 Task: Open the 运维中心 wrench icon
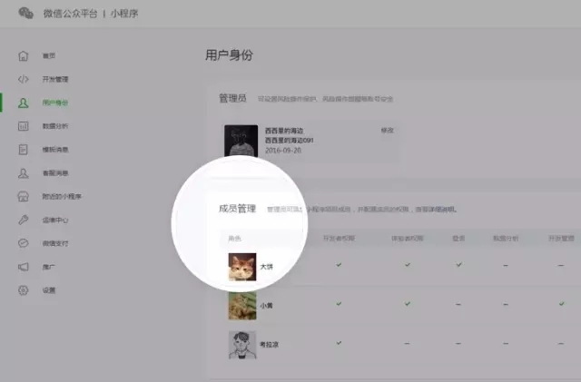[x=24, y=220]
